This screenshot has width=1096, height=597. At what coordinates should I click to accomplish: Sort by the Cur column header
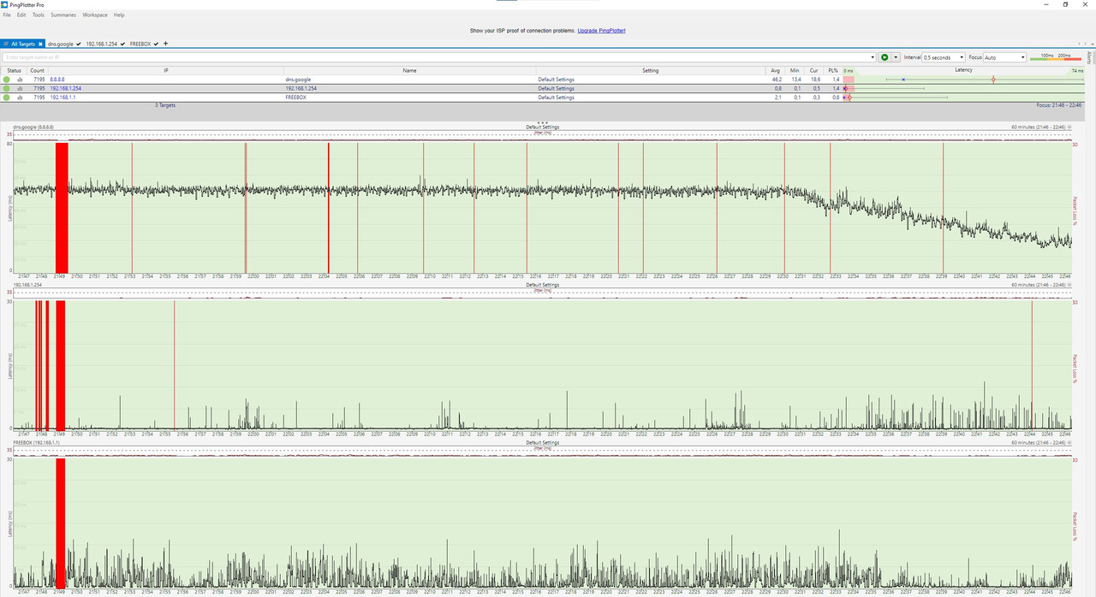tap(813, 70)
